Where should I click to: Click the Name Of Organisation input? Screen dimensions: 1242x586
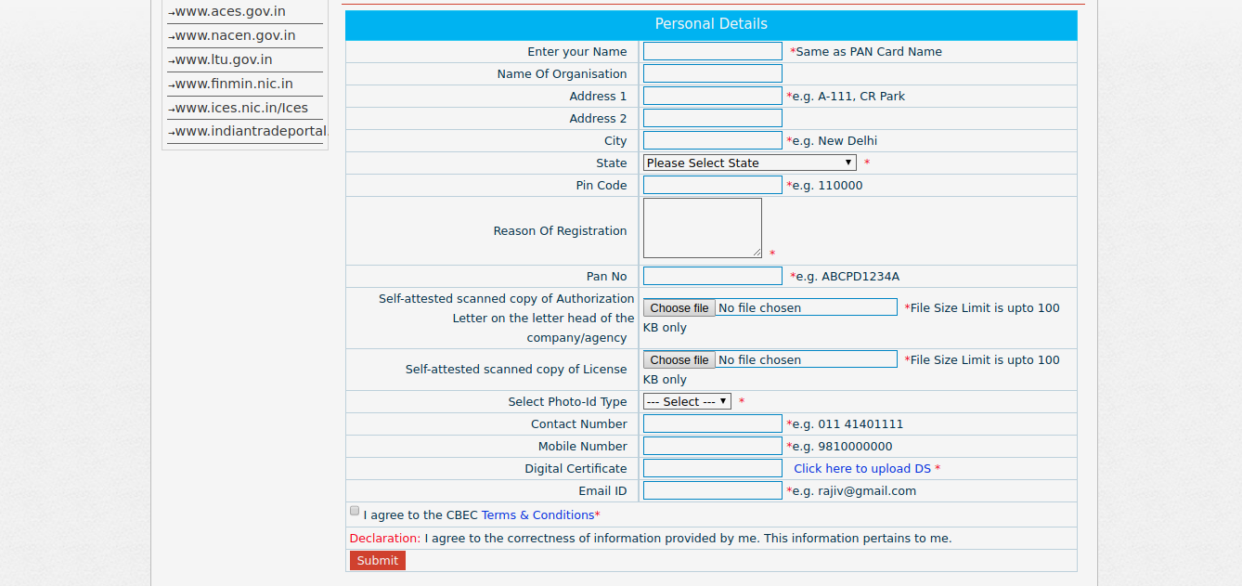click(712, 74)
